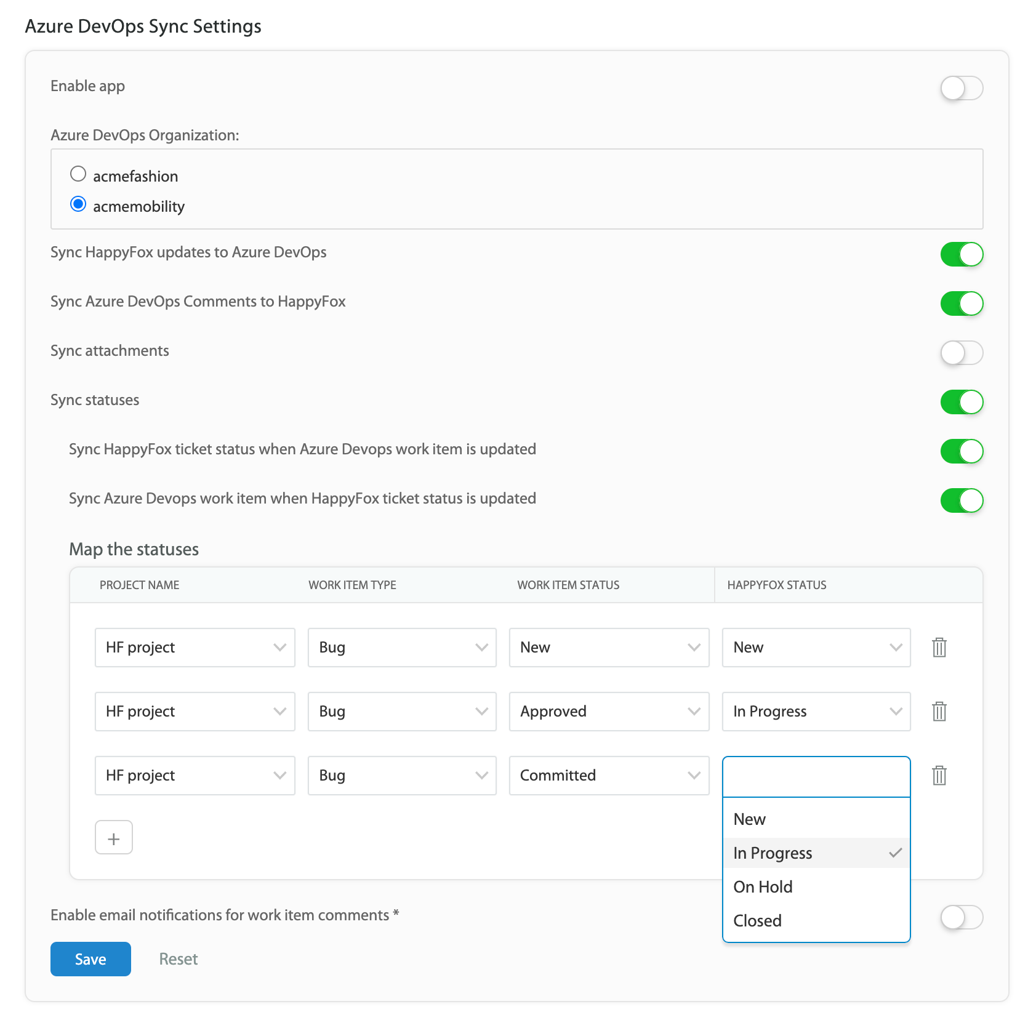
Task: Open the Committed work item status dropdown
Action: (x=609, y=776)
